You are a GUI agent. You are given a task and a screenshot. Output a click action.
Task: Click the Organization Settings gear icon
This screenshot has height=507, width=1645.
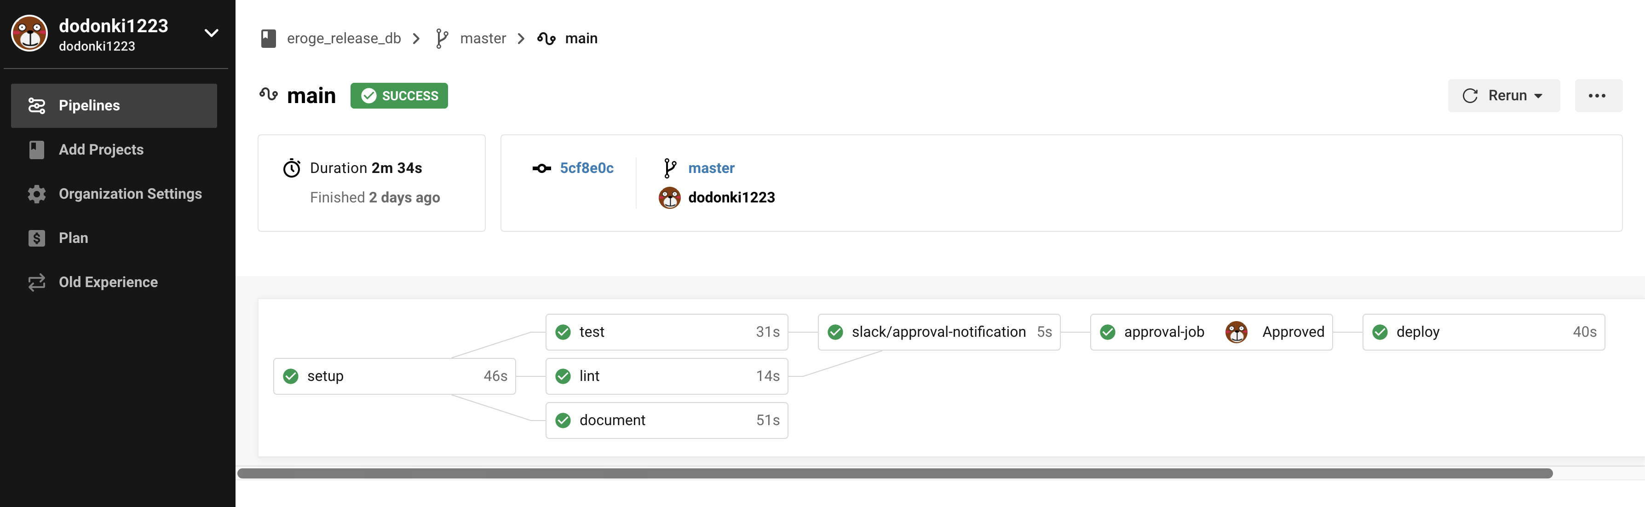point(36,194)
